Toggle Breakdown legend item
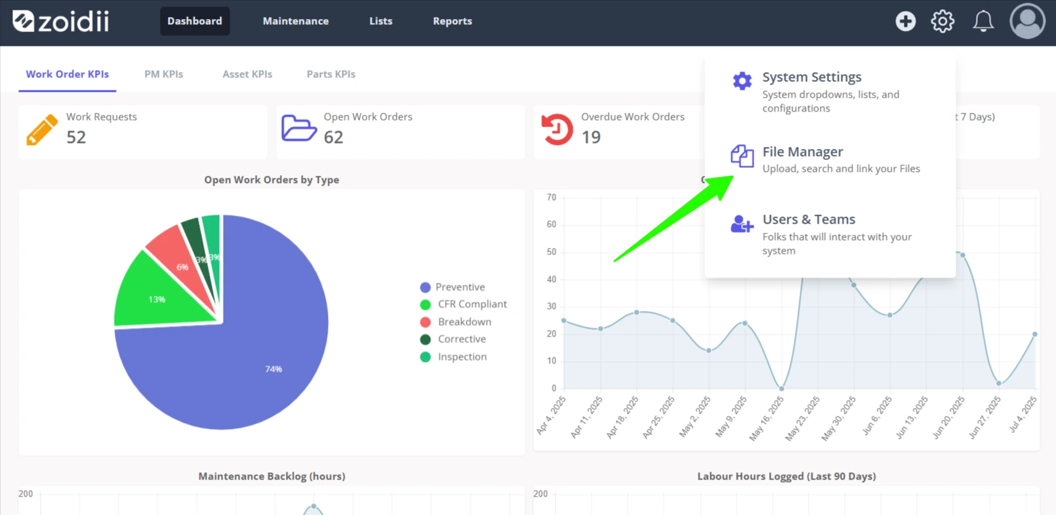The image size is (1056, 515). [455, 321]
